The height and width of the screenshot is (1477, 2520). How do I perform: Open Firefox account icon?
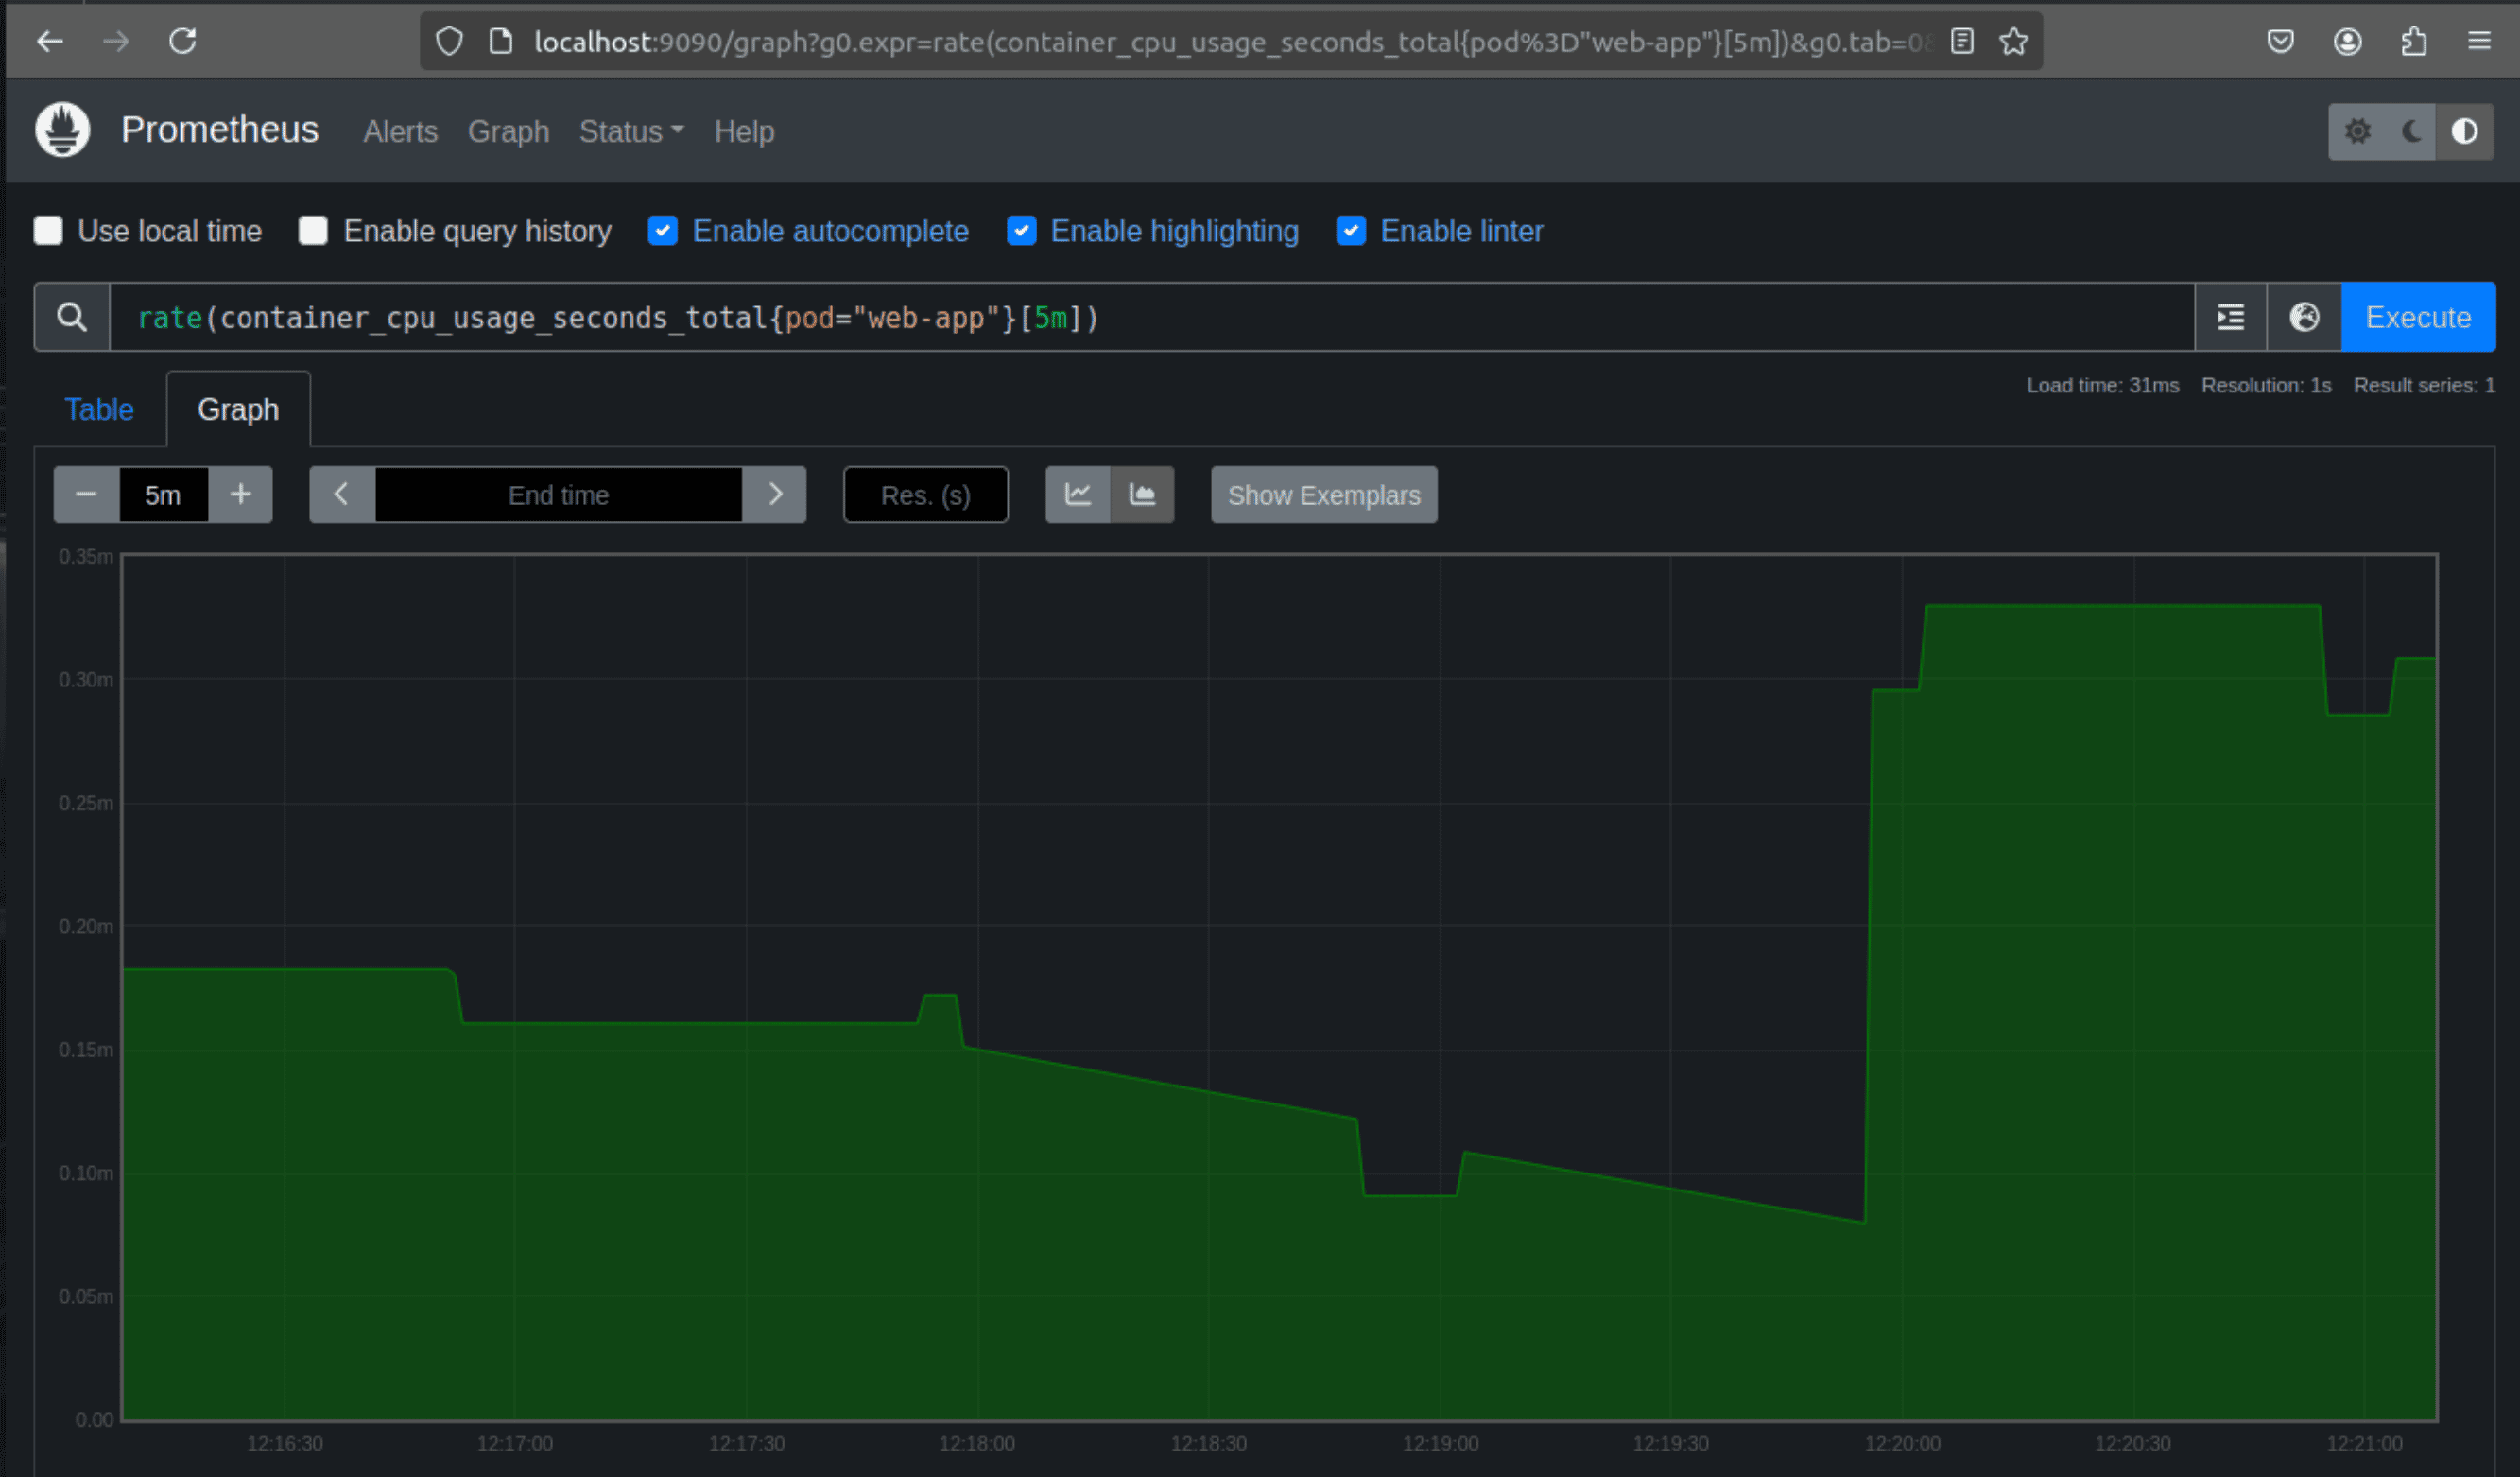[x=2348, y=41]
